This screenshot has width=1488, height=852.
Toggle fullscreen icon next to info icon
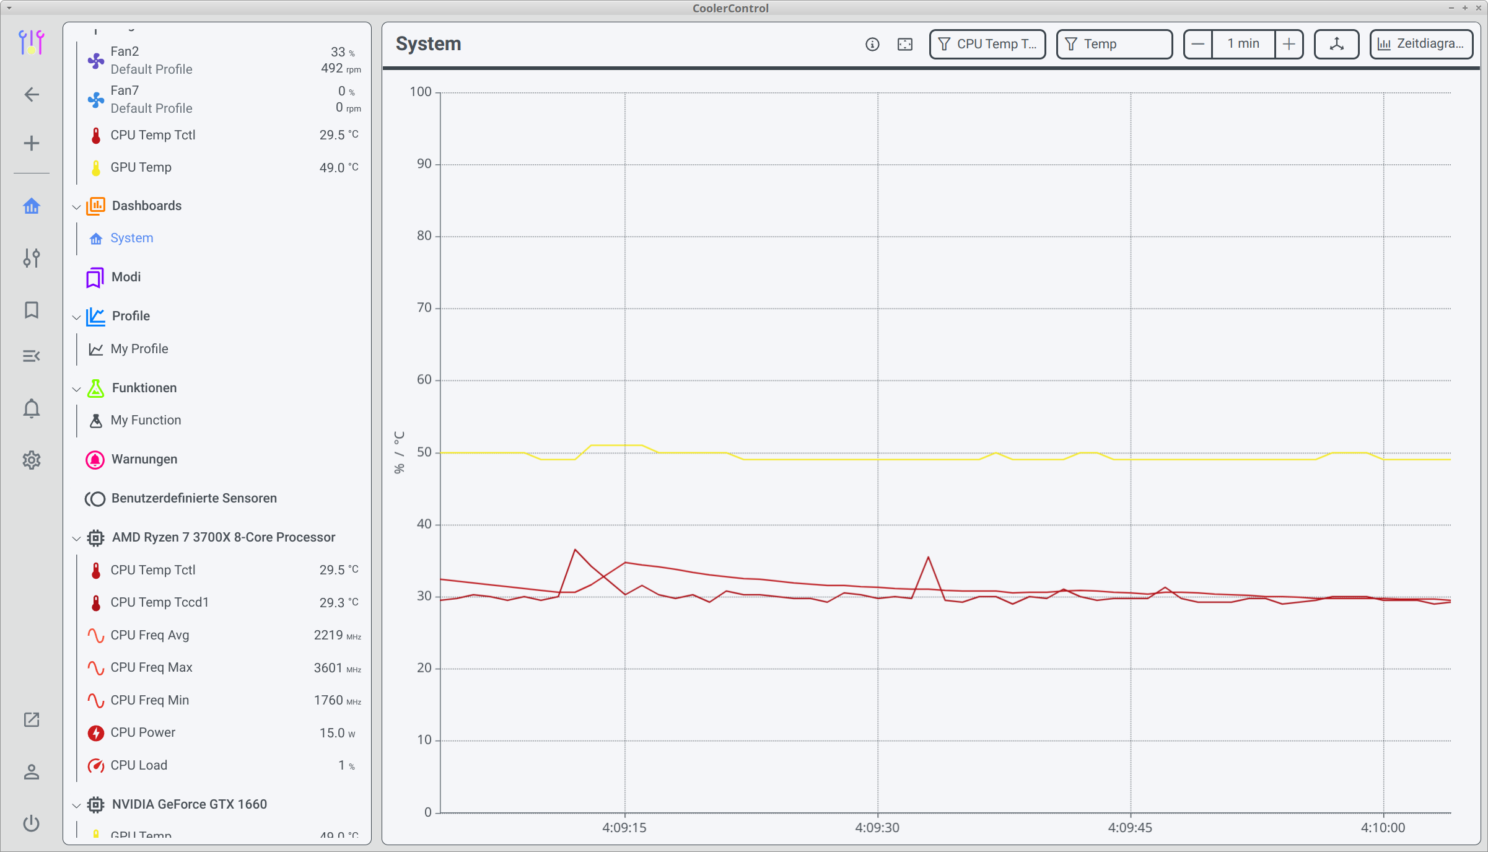905,44
